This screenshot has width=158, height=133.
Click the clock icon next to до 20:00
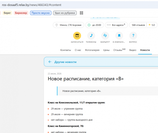[89, 25]
